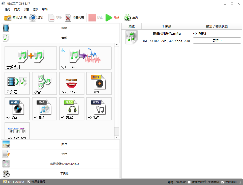Screen dimensions: 243x185
Task: Open the 皮肤 menu
Action: click(17, 9)
